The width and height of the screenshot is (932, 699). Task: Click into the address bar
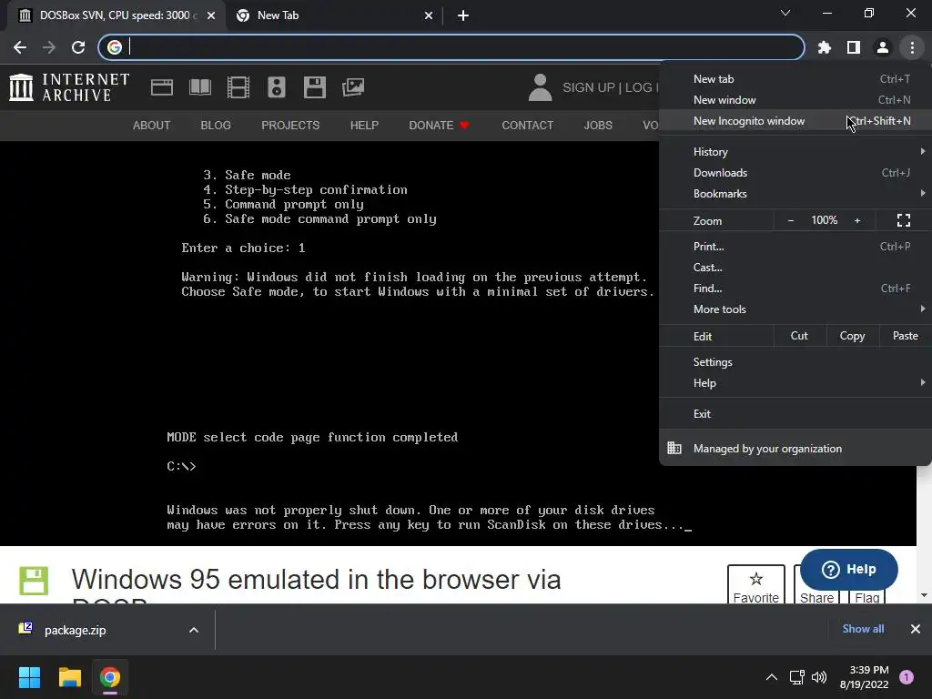click(451, 47)
